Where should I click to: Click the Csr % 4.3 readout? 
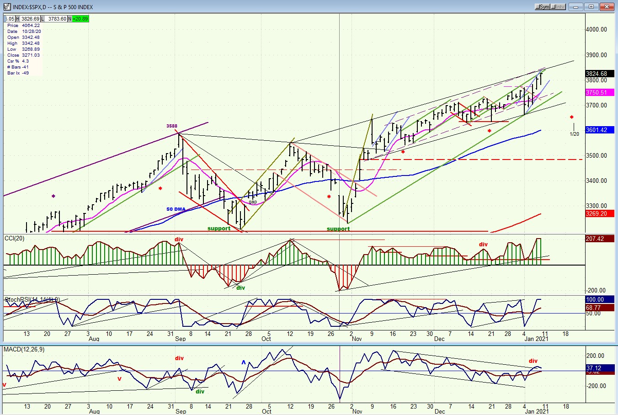coord(18,61)
